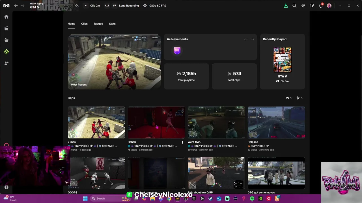Open search with the magnifier icon
Viewport: 362px width, 203px height.
coord(294,6)
